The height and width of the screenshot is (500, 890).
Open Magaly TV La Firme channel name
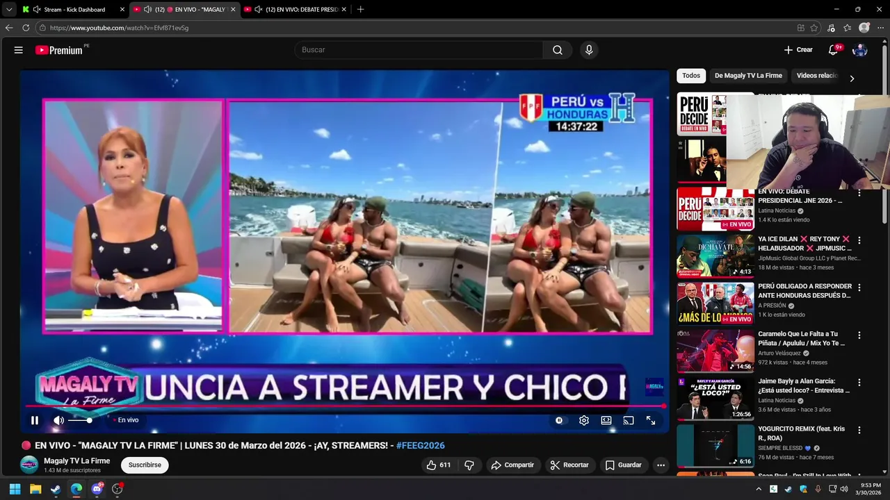point(76,461)
